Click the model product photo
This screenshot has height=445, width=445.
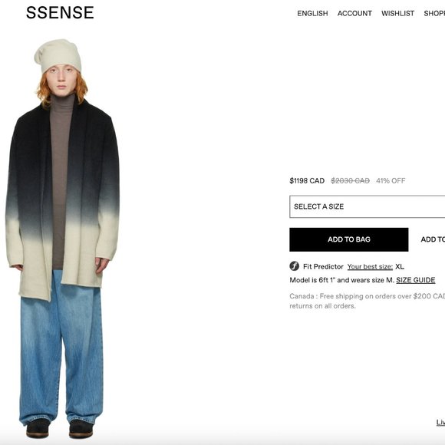63,239
